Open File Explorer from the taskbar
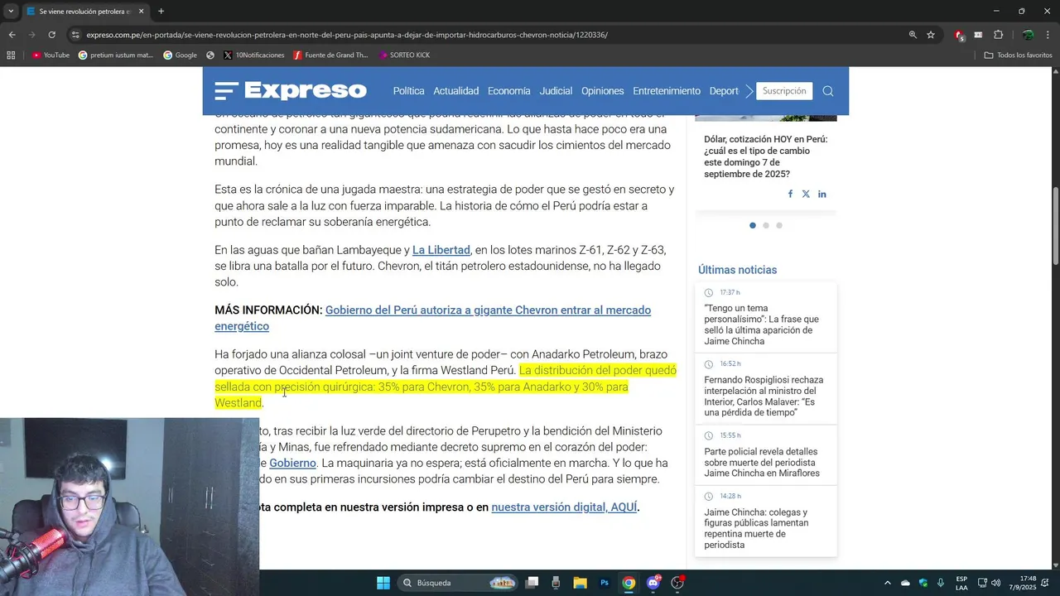The width and height of the screenshot is (1060, 596). pos(580,583)
